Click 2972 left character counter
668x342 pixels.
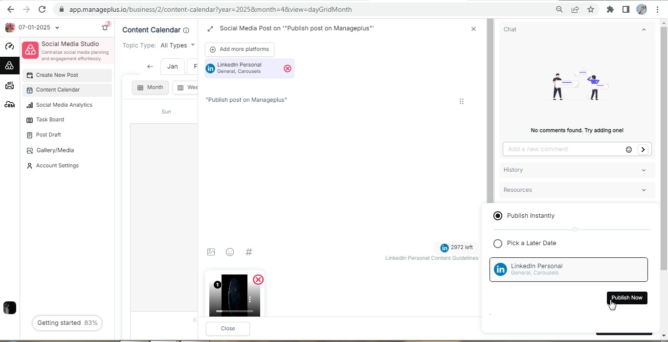pyautogui.click(x=457, y=248)
